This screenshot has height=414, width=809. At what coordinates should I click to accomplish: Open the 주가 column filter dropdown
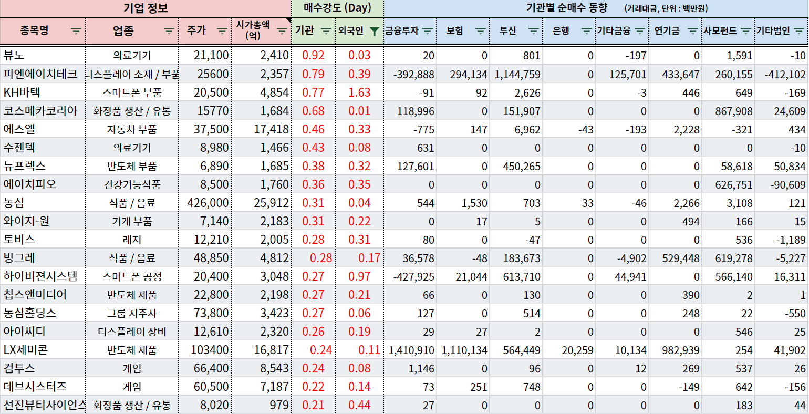pos(222,31)
